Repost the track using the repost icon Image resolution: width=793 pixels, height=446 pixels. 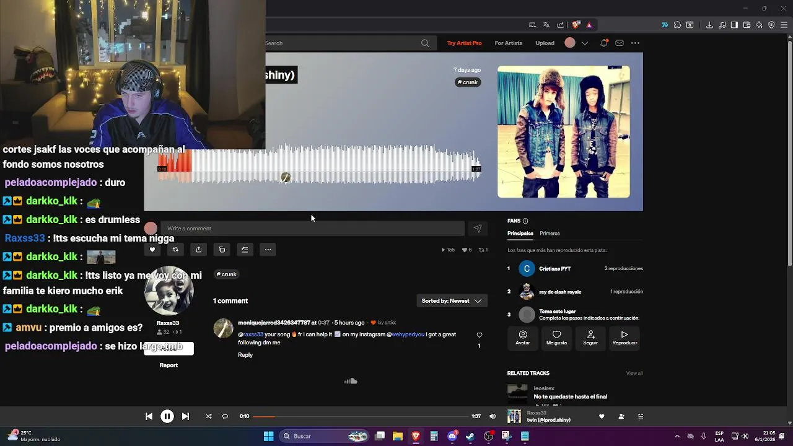175,250
